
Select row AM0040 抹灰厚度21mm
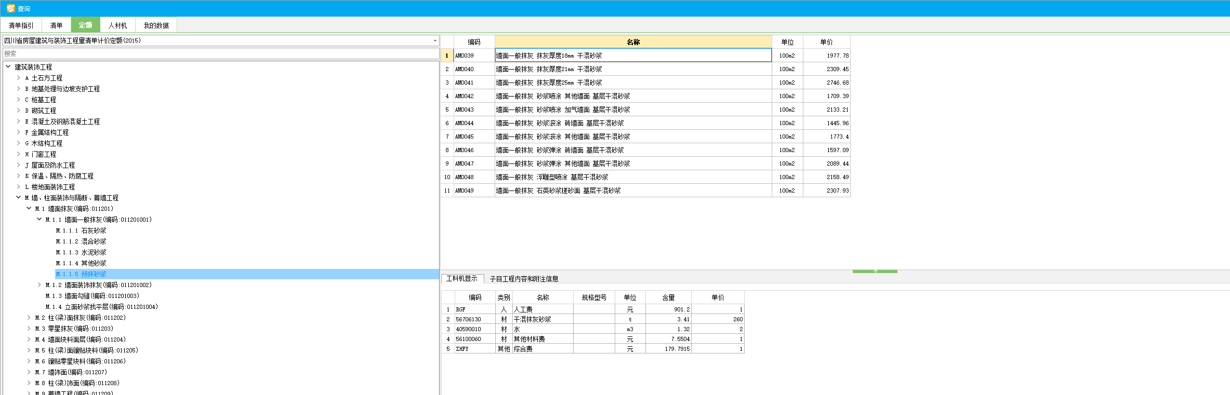tap(645, 69)
